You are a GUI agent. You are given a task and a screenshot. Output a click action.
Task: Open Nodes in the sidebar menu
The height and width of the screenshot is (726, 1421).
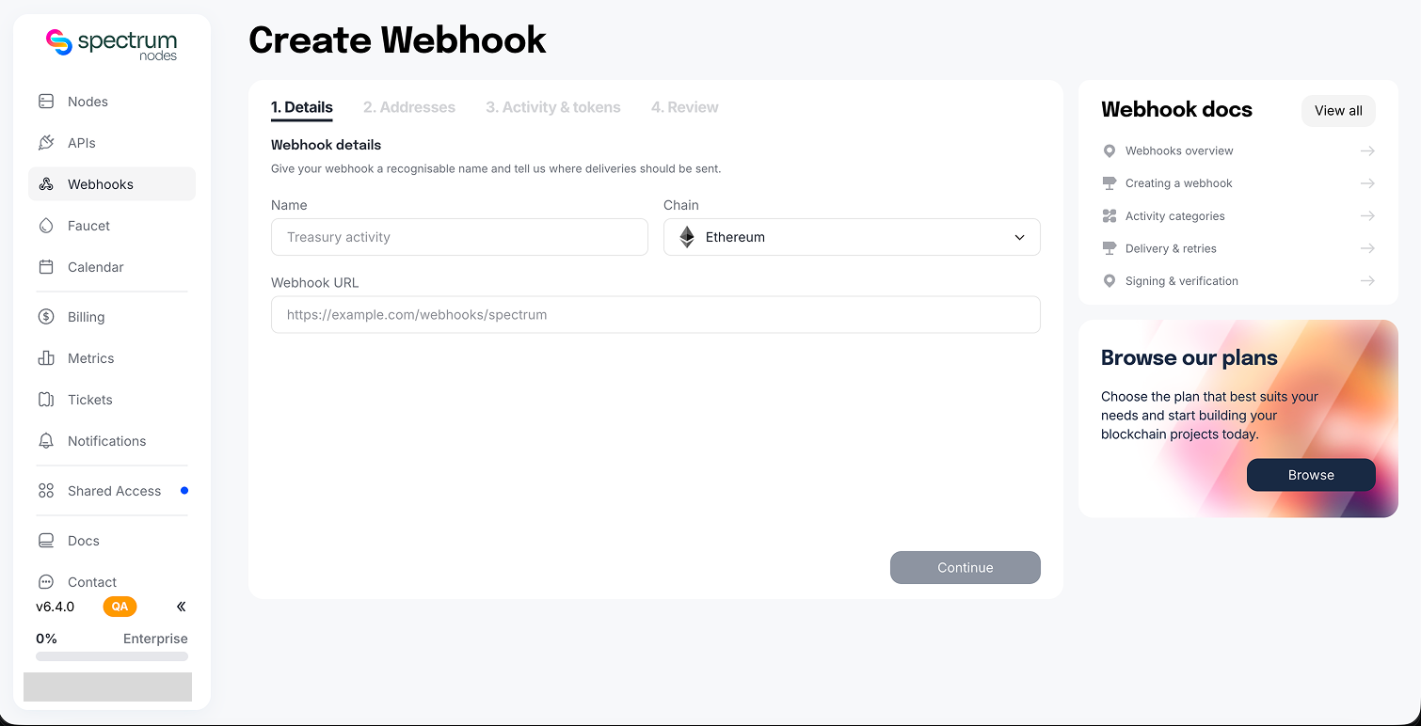click(x=112, y=102)
